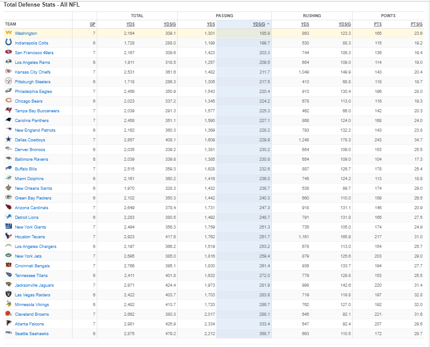
Task: Click the Seattle Seahawks logo
Action: click(x=8, y=333)
